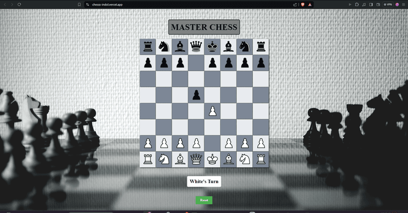Open the browser hamburger menu
Image resolution: width=408 pixels, height=213 pixels.
[404, 4]
